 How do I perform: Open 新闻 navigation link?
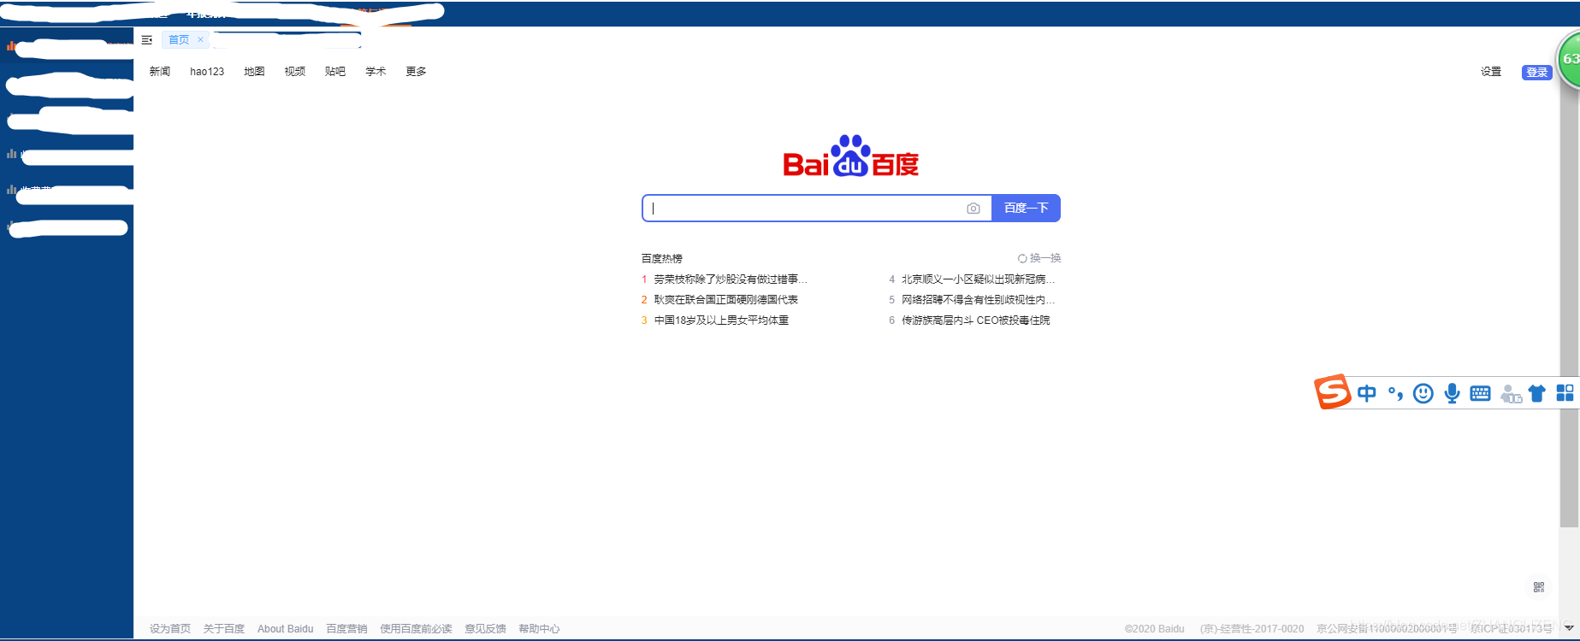160,72
